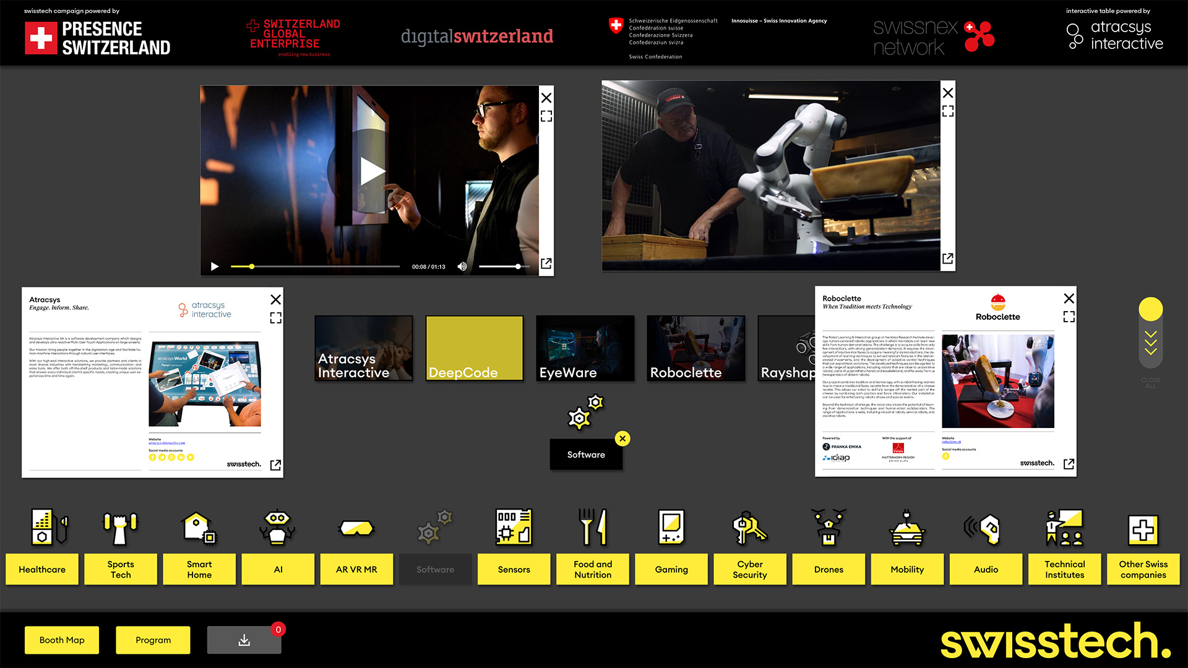This screenshot has width=1188, height=668.
Task: Open the Roboclette company tile
Action: coord(696,348)
